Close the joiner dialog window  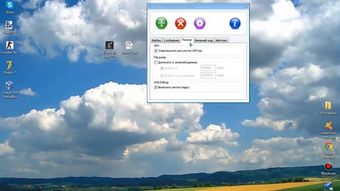coord(246,6)
